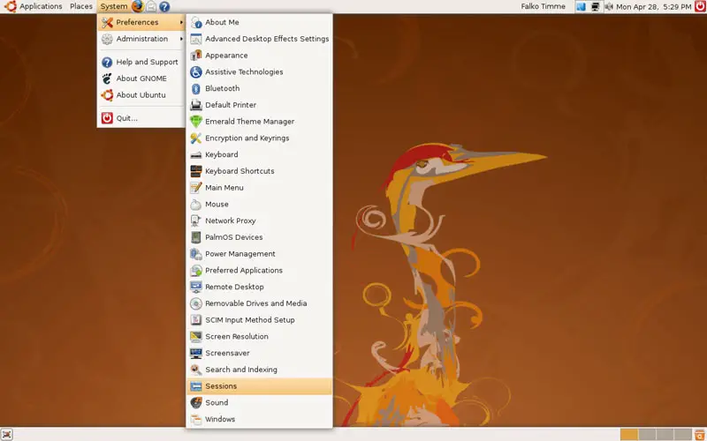Launch Firefox from the top panel icon
Image resolution: width=707 pixels, height=441 pixels.
pyautogui.click(x=138, y=6)
